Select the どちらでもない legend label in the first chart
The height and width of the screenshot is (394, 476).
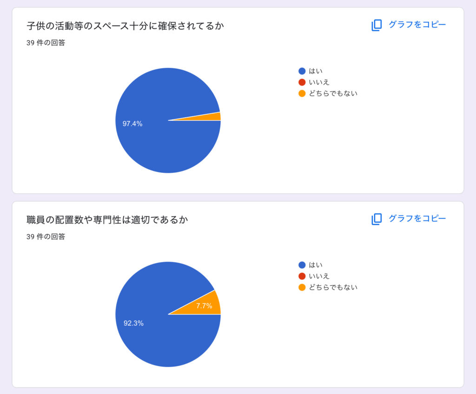pos(333,93)
